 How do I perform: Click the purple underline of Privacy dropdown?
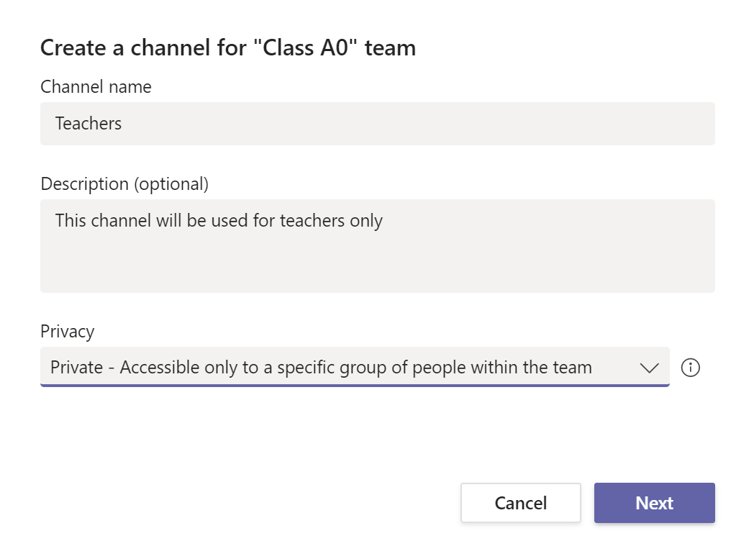[355, 386]
